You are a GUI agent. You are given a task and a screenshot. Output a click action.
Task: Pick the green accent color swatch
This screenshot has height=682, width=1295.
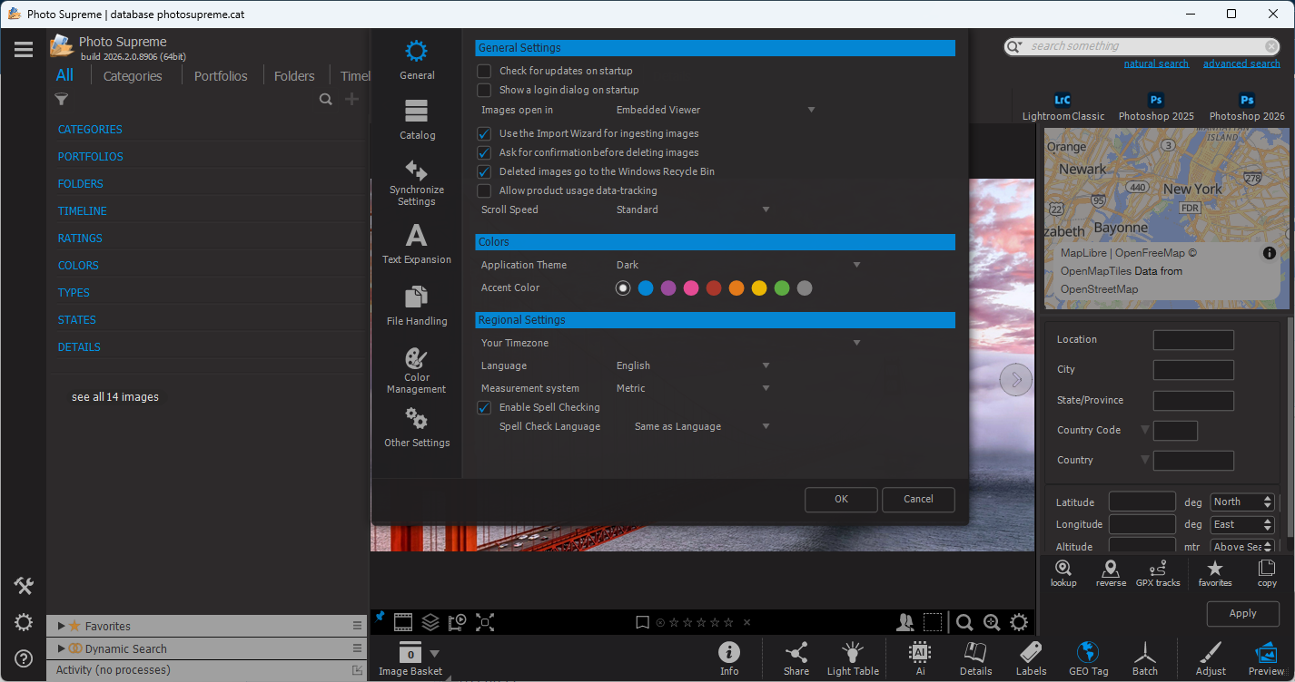pos(782,288)
